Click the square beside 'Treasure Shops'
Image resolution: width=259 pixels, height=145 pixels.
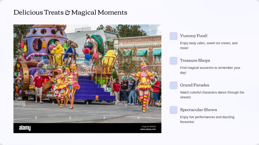pos(174,61)
